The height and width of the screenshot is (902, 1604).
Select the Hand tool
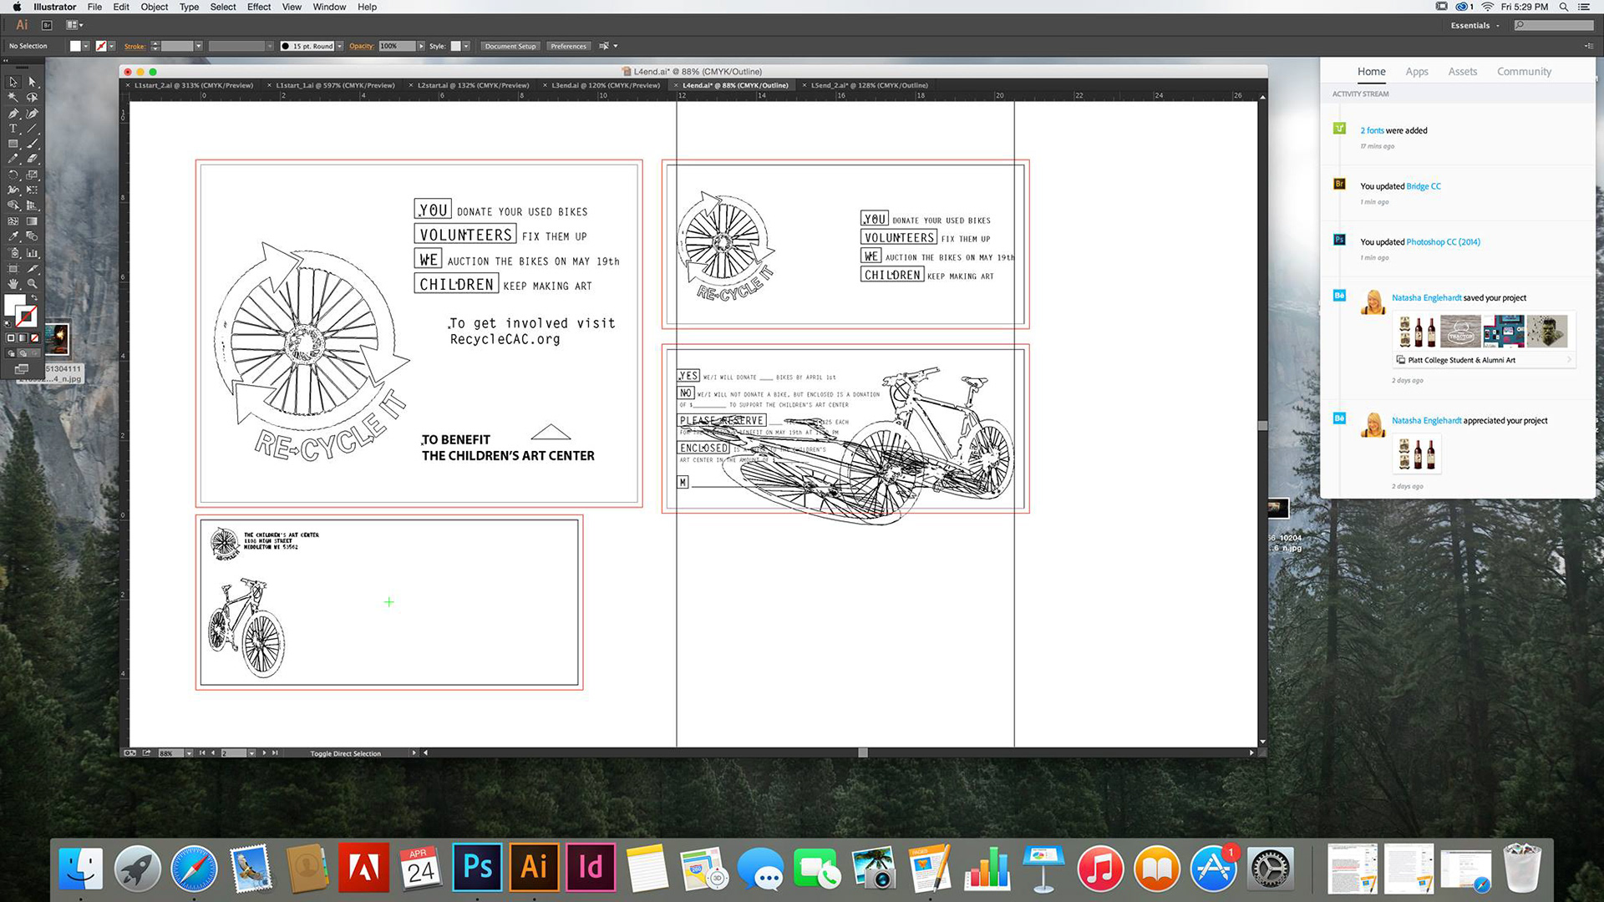coord(13,284)
